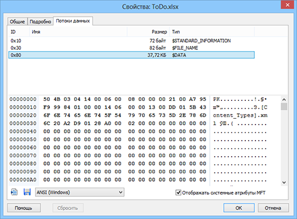Select the Потоки данных tab
This screenshot has width=297, height=219.
[73, 21]
